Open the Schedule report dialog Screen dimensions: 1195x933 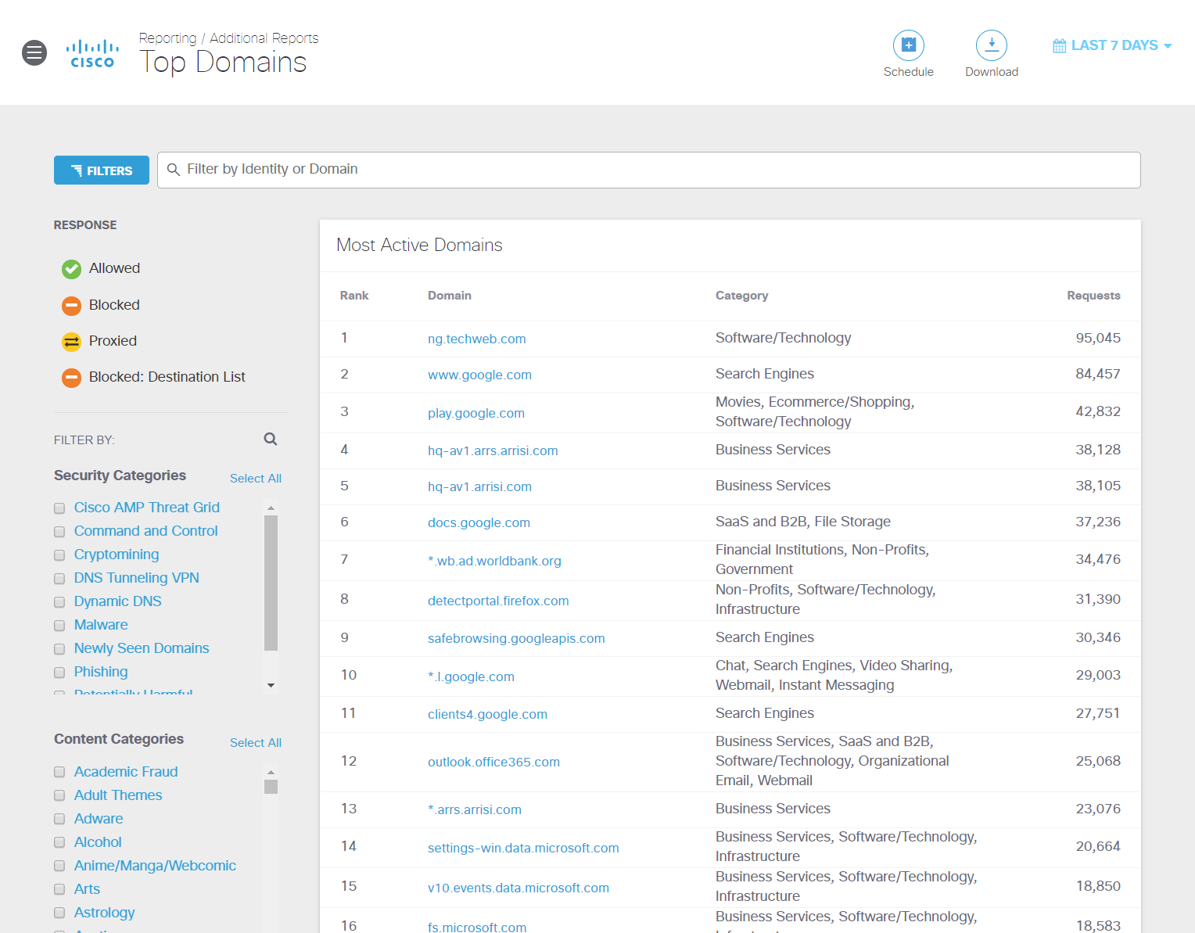pos(908,45)
